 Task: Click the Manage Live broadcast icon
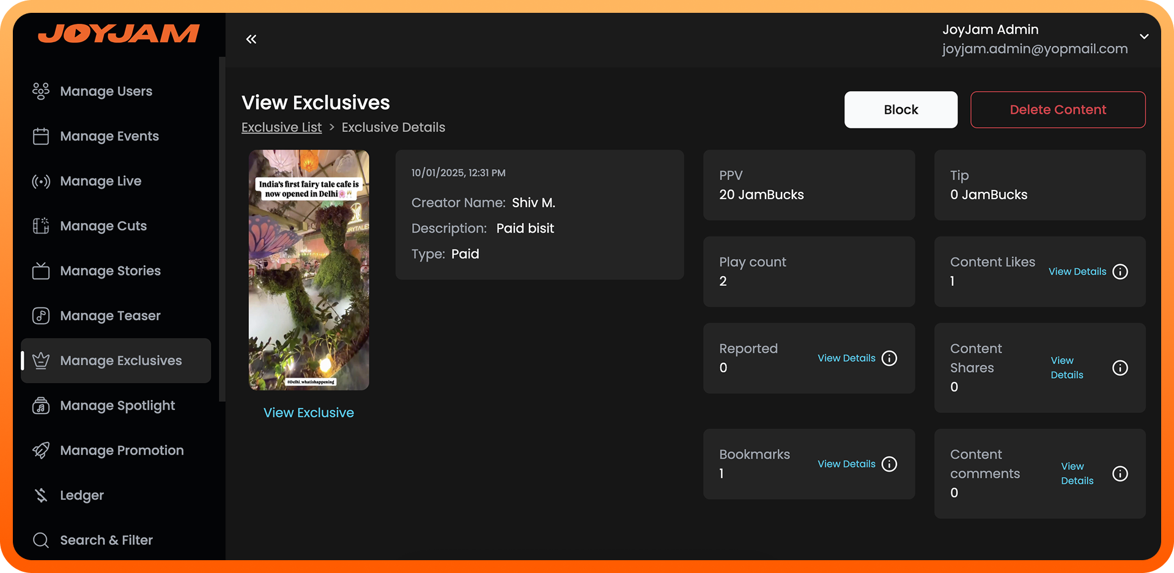click(41, 181)
